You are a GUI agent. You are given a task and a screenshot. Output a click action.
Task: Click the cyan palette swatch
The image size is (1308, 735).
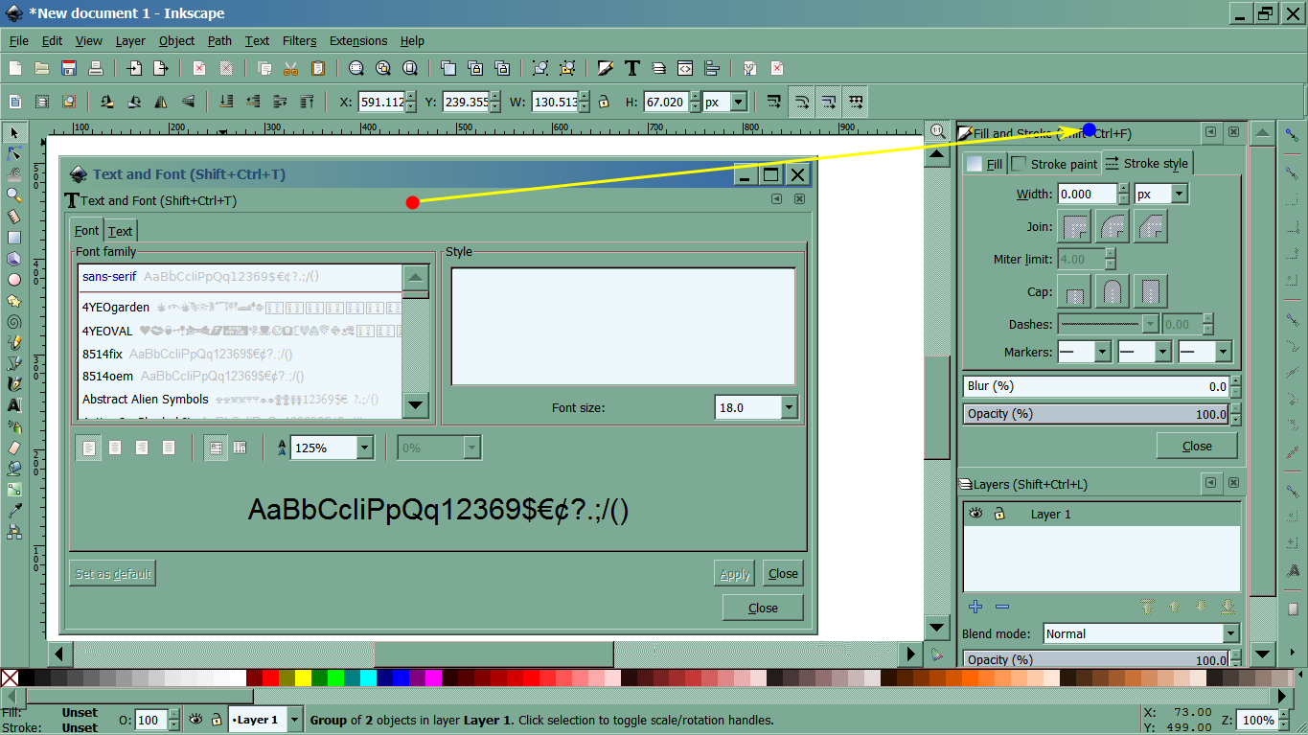(x=368, y=678)
